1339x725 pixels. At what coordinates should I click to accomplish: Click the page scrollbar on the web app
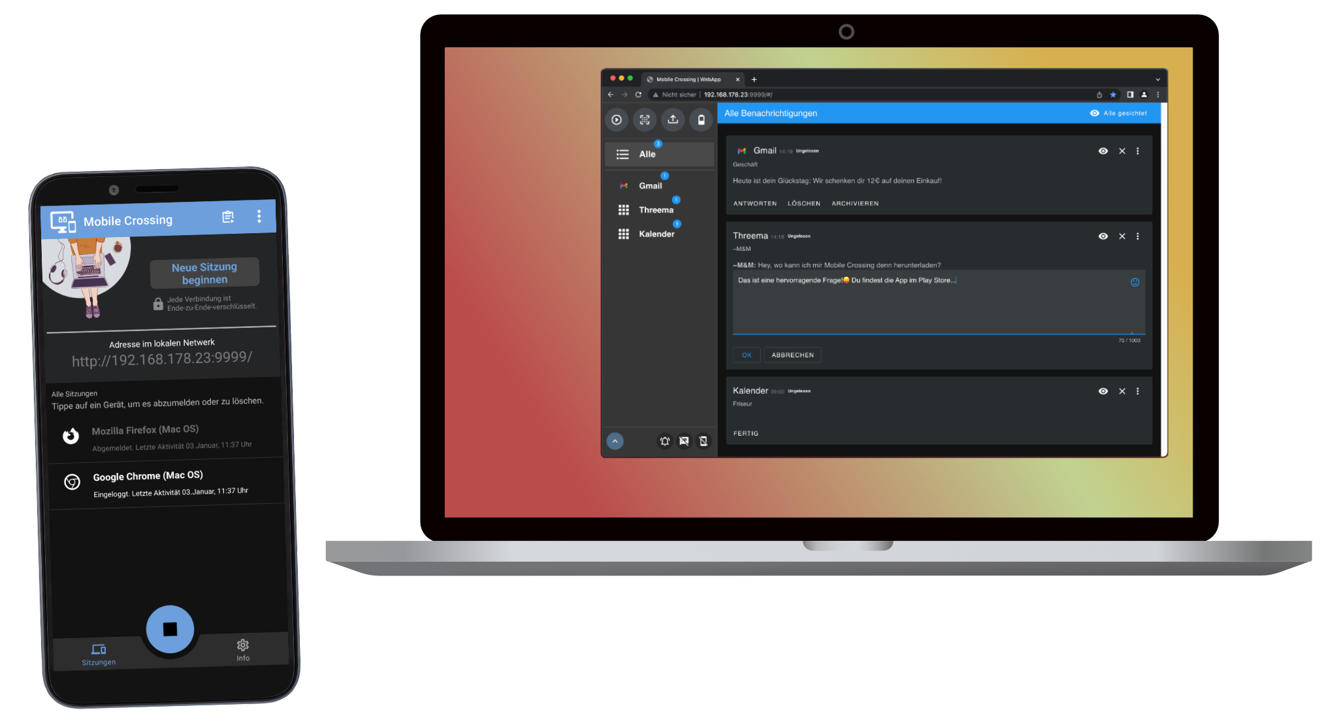(1164, 280)
